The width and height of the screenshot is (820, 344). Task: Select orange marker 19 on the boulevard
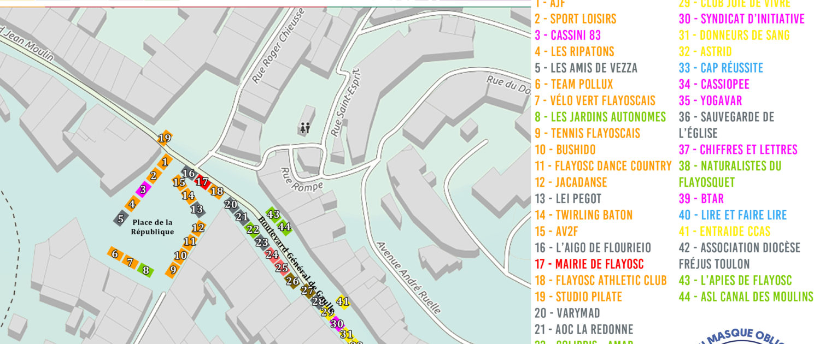(164, 139)
